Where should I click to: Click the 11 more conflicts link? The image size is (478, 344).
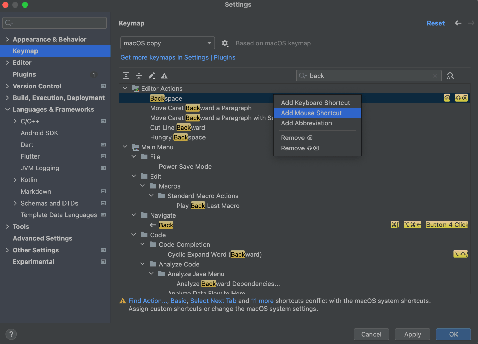(262, 301)
